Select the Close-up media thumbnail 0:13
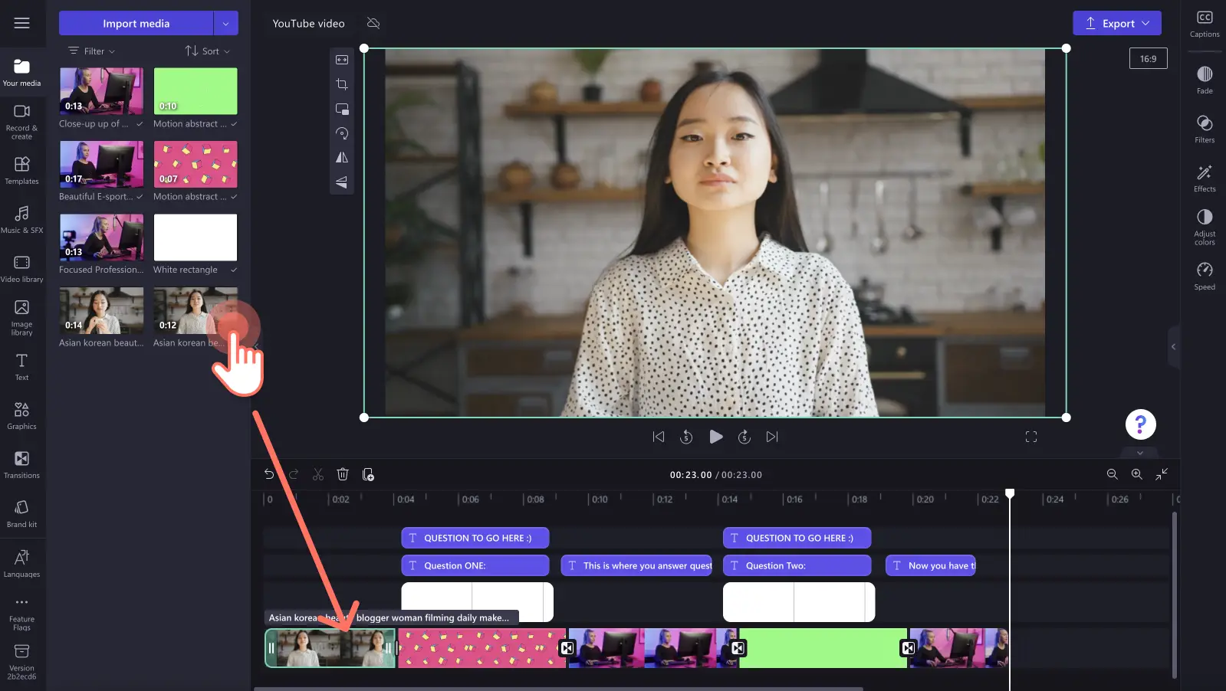Screen dimensions: 1226x691 pos(101,91)
